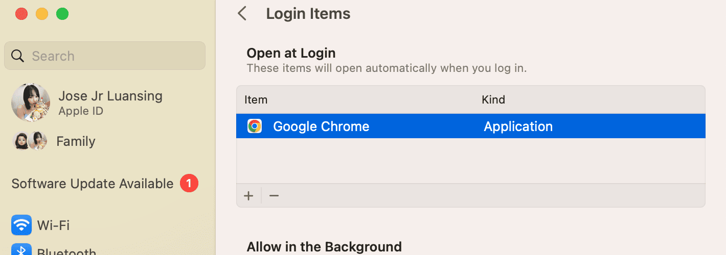The image size is (726, 255).
Task: Sort the list by the Item column
Action: click(x=256, y=100)
